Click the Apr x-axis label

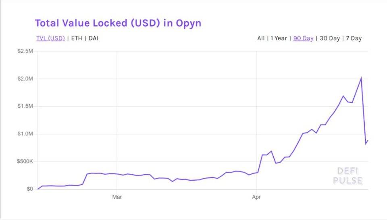click(x=256, y=197)
